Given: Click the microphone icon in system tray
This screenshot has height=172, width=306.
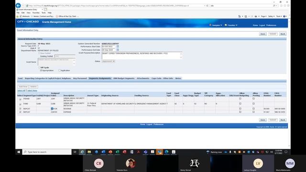Looking at the screenshot, I should [x=230, y=152].
